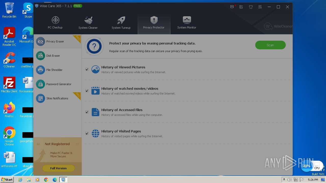This screenshot has height=183, width=326.
Task: Open the feedback message icon in title bar
Action: pos(232,7)
